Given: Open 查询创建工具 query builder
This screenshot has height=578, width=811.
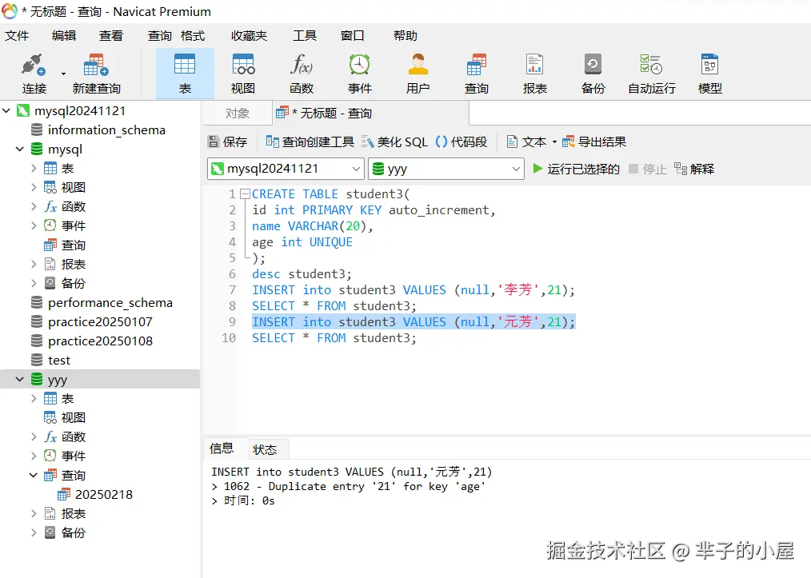Looking at the screenshot, I should 310,142.
